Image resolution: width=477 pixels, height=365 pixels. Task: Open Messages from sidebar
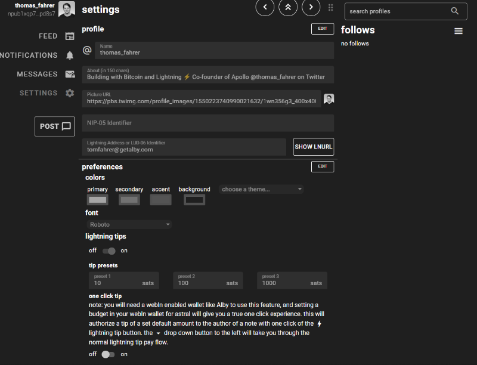[x=45, y=75]
